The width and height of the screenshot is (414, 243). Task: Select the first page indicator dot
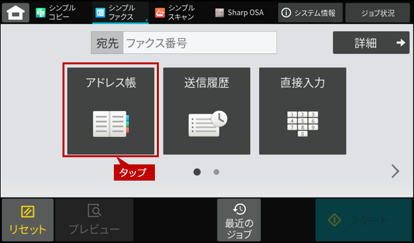tap(197, 172)
